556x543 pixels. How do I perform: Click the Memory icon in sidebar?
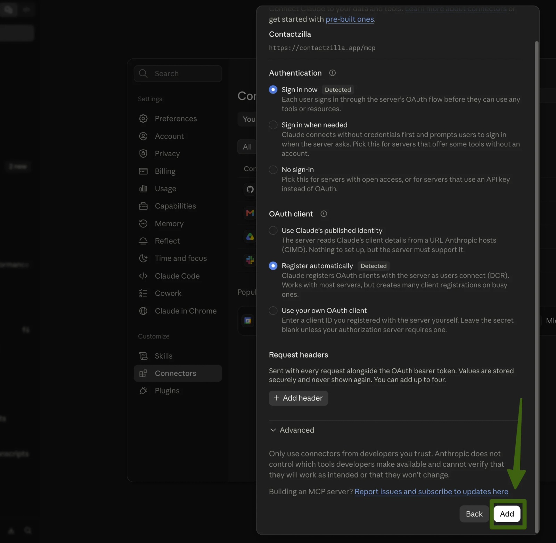point(143,223)
